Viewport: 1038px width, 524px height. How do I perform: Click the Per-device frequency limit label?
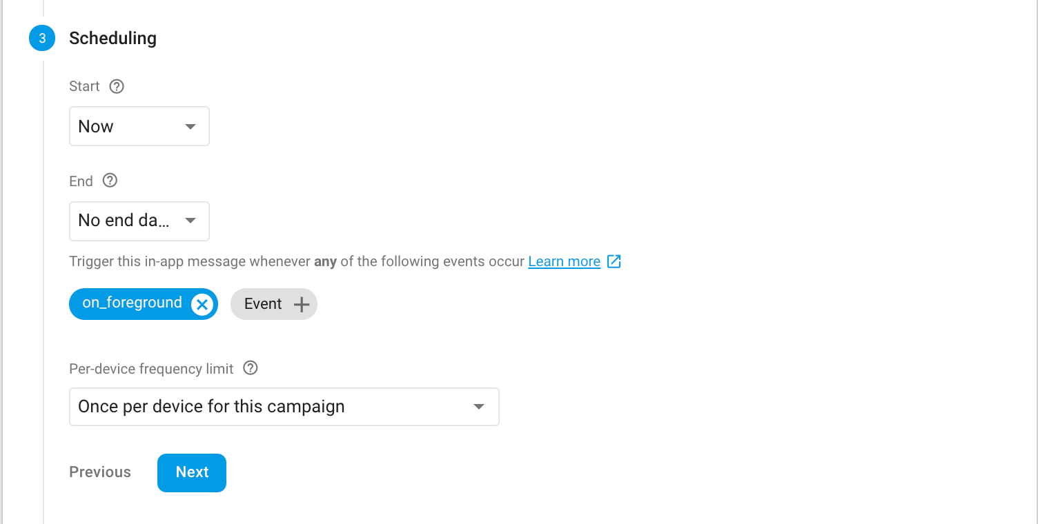click(151, 369)
